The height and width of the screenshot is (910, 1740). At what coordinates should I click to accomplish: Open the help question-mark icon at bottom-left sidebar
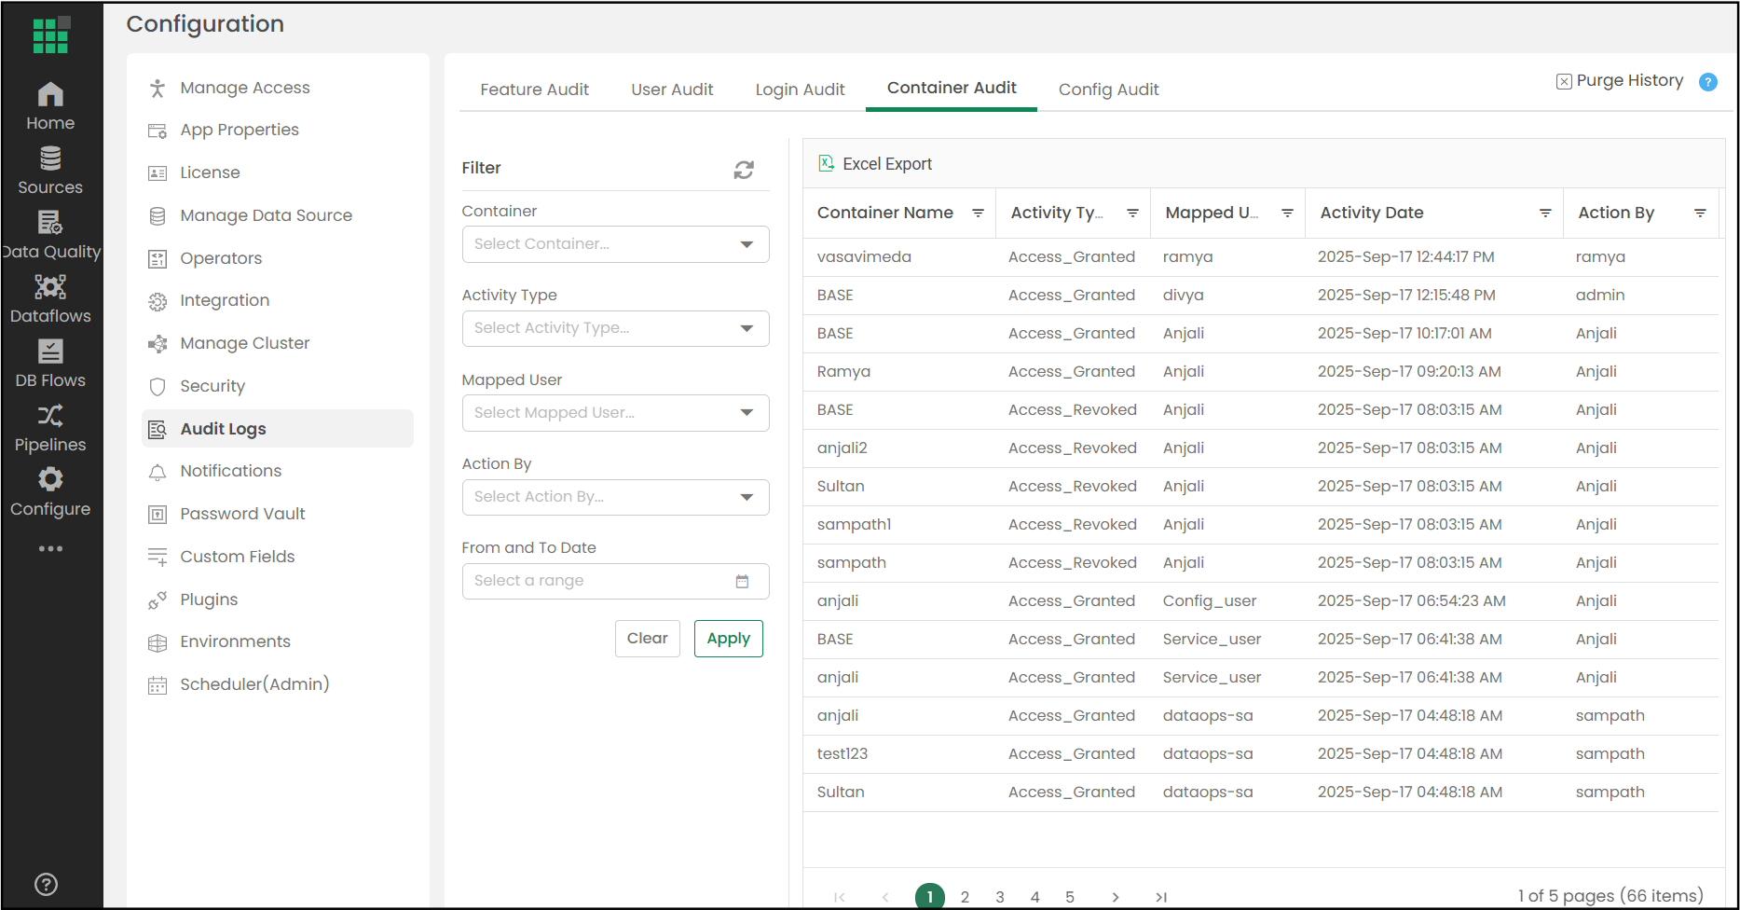(46, 884)
